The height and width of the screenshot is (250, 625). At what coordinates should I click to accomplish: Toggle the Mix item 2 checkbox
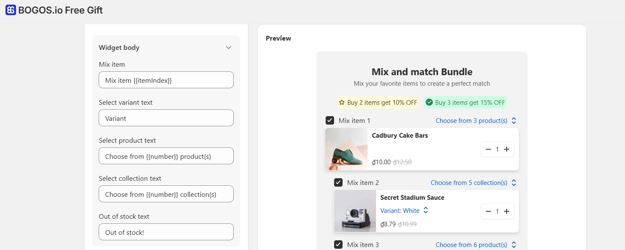[x=338, y=182]
